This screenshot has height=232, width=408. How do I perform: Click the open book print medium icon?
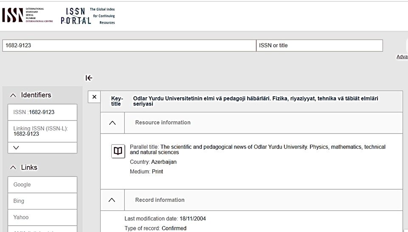(x=118, y=151)
